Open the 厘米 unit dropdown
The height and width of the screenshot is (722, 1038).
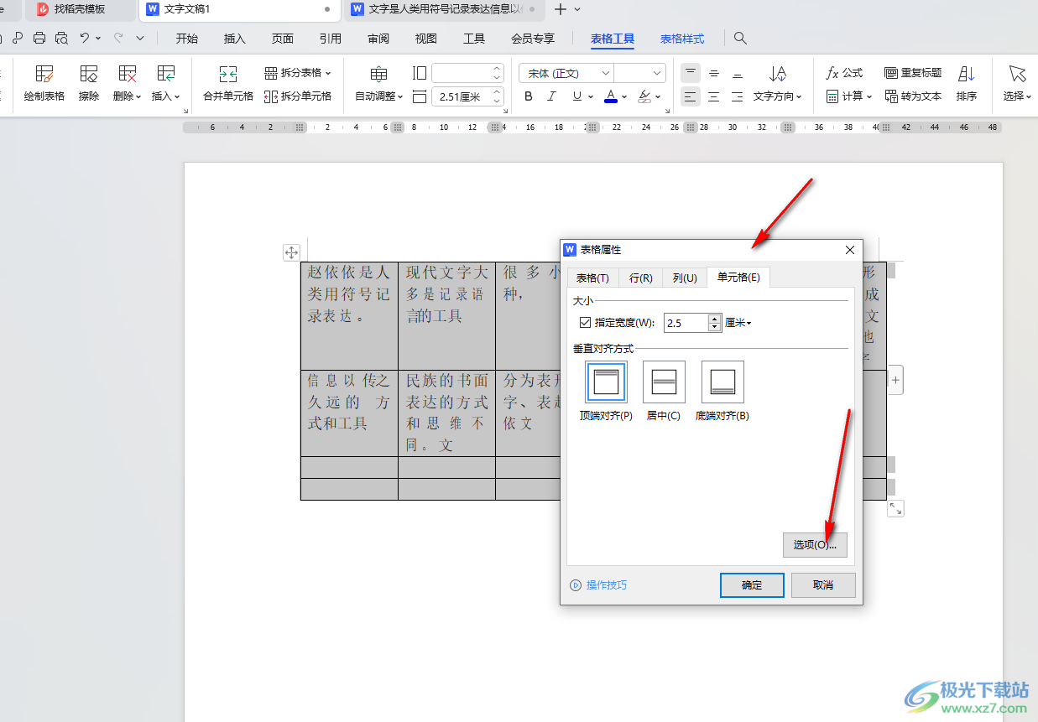pyautogui.click(x=738, y=322)
